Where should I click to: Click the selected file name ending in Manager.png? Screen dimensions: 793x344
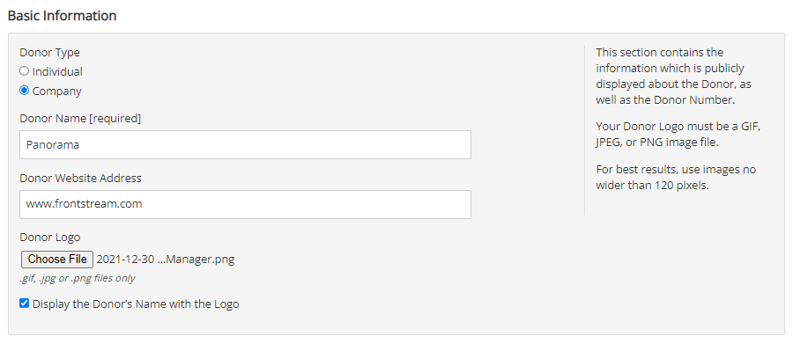(166, 260)
